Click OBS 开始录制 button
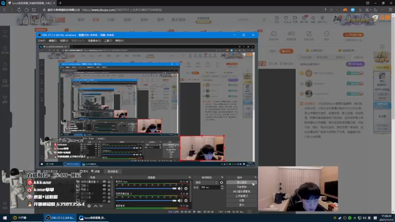Image resolution: width=395 pixels, height=222 pixels. pyautogui.click(x=241, y=187)
